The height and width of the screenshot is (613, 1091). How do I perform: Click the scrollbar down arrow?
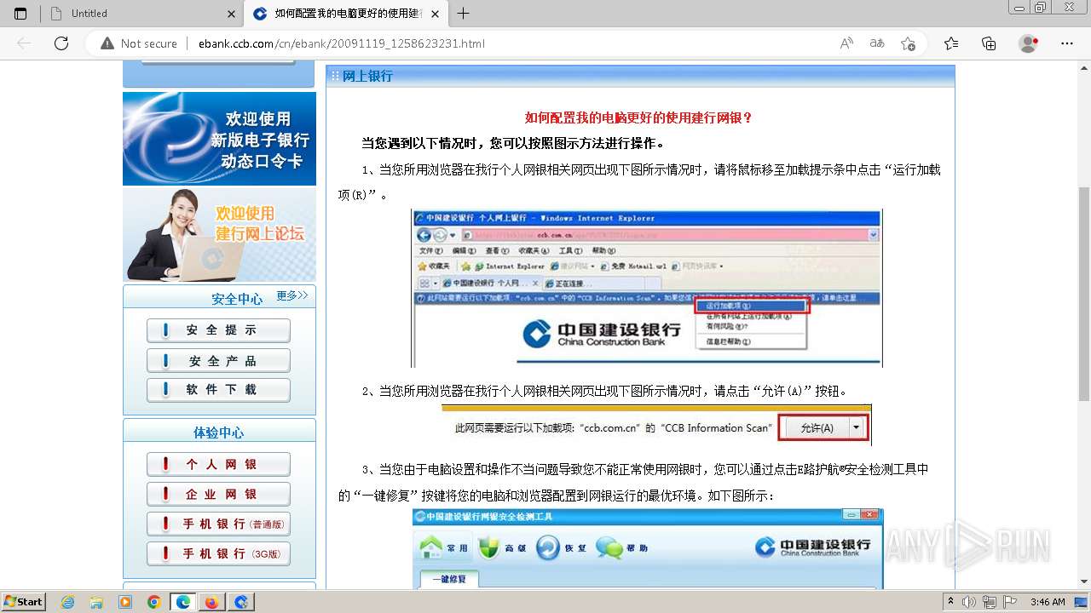click(1083, 581)
